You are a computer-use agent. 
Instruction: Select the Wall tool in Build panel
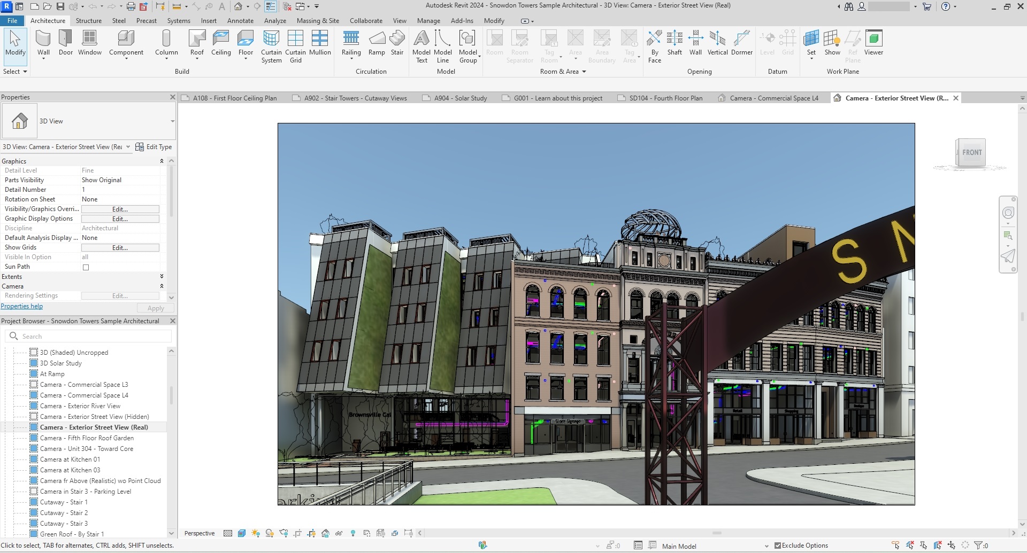tap(43, 43)
